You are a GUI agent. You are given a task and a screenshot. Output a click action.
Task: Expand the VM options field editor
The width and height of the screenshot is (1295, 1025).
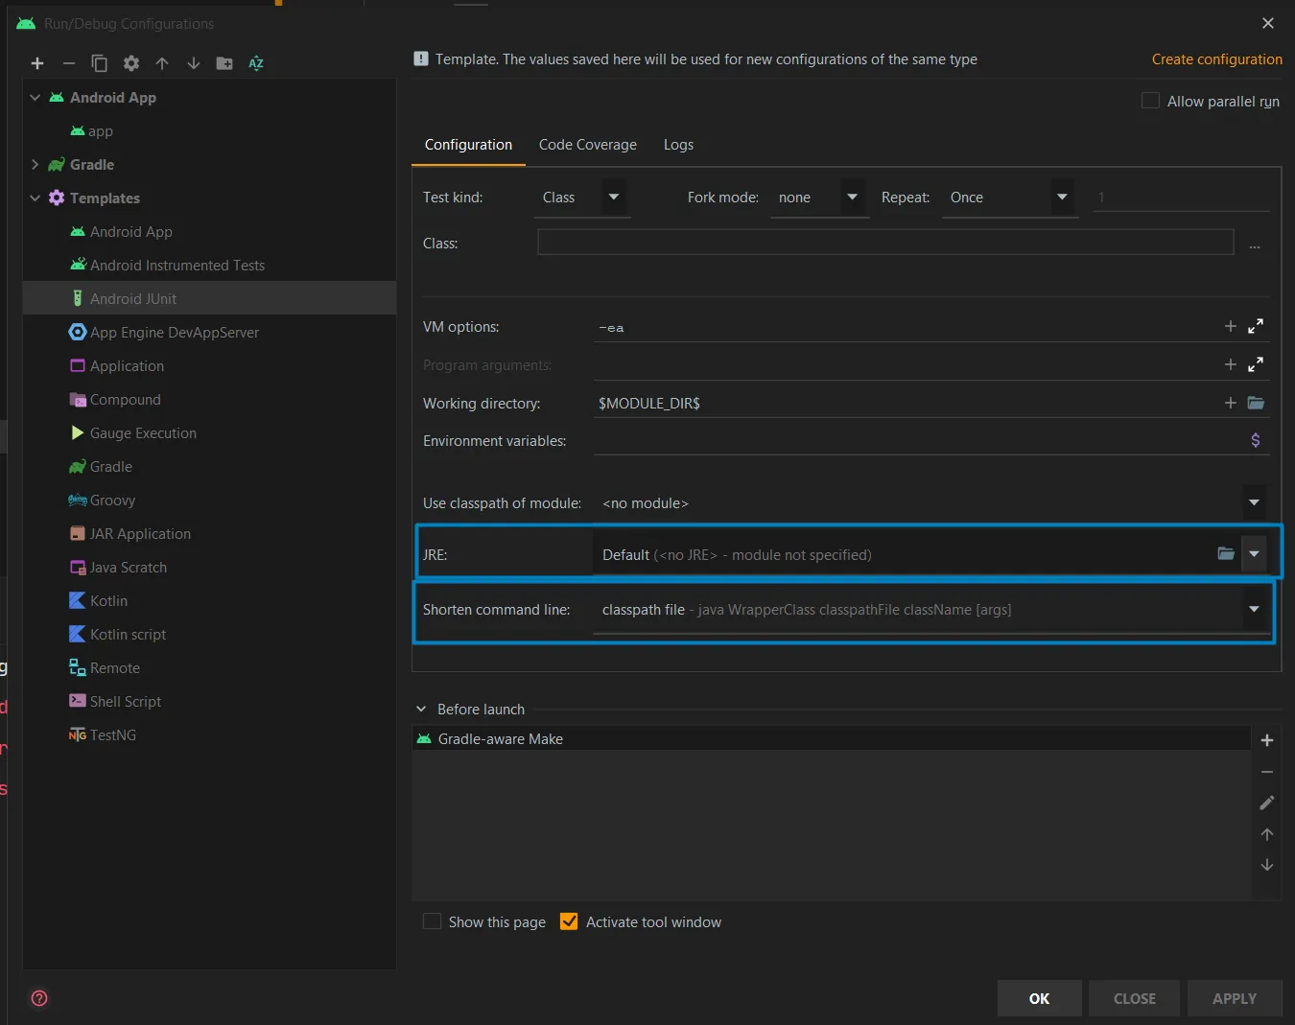1256,327
